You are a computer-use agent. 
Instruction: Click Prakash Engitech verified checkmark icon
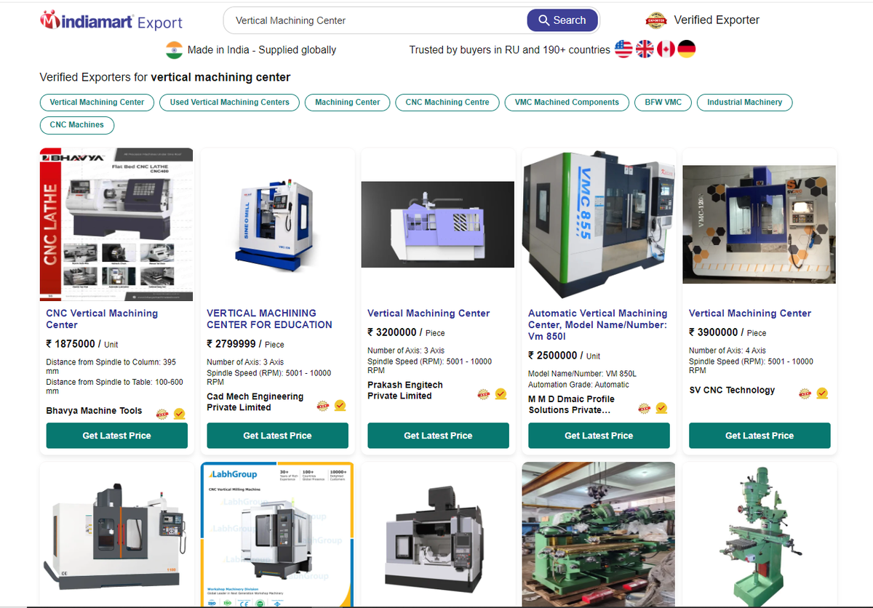point(501,394)
